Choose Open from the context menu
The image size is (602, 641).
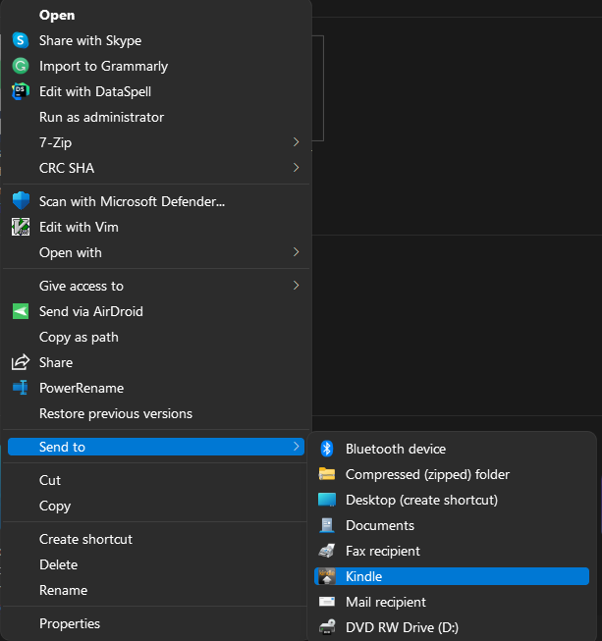tap(156, 15)
